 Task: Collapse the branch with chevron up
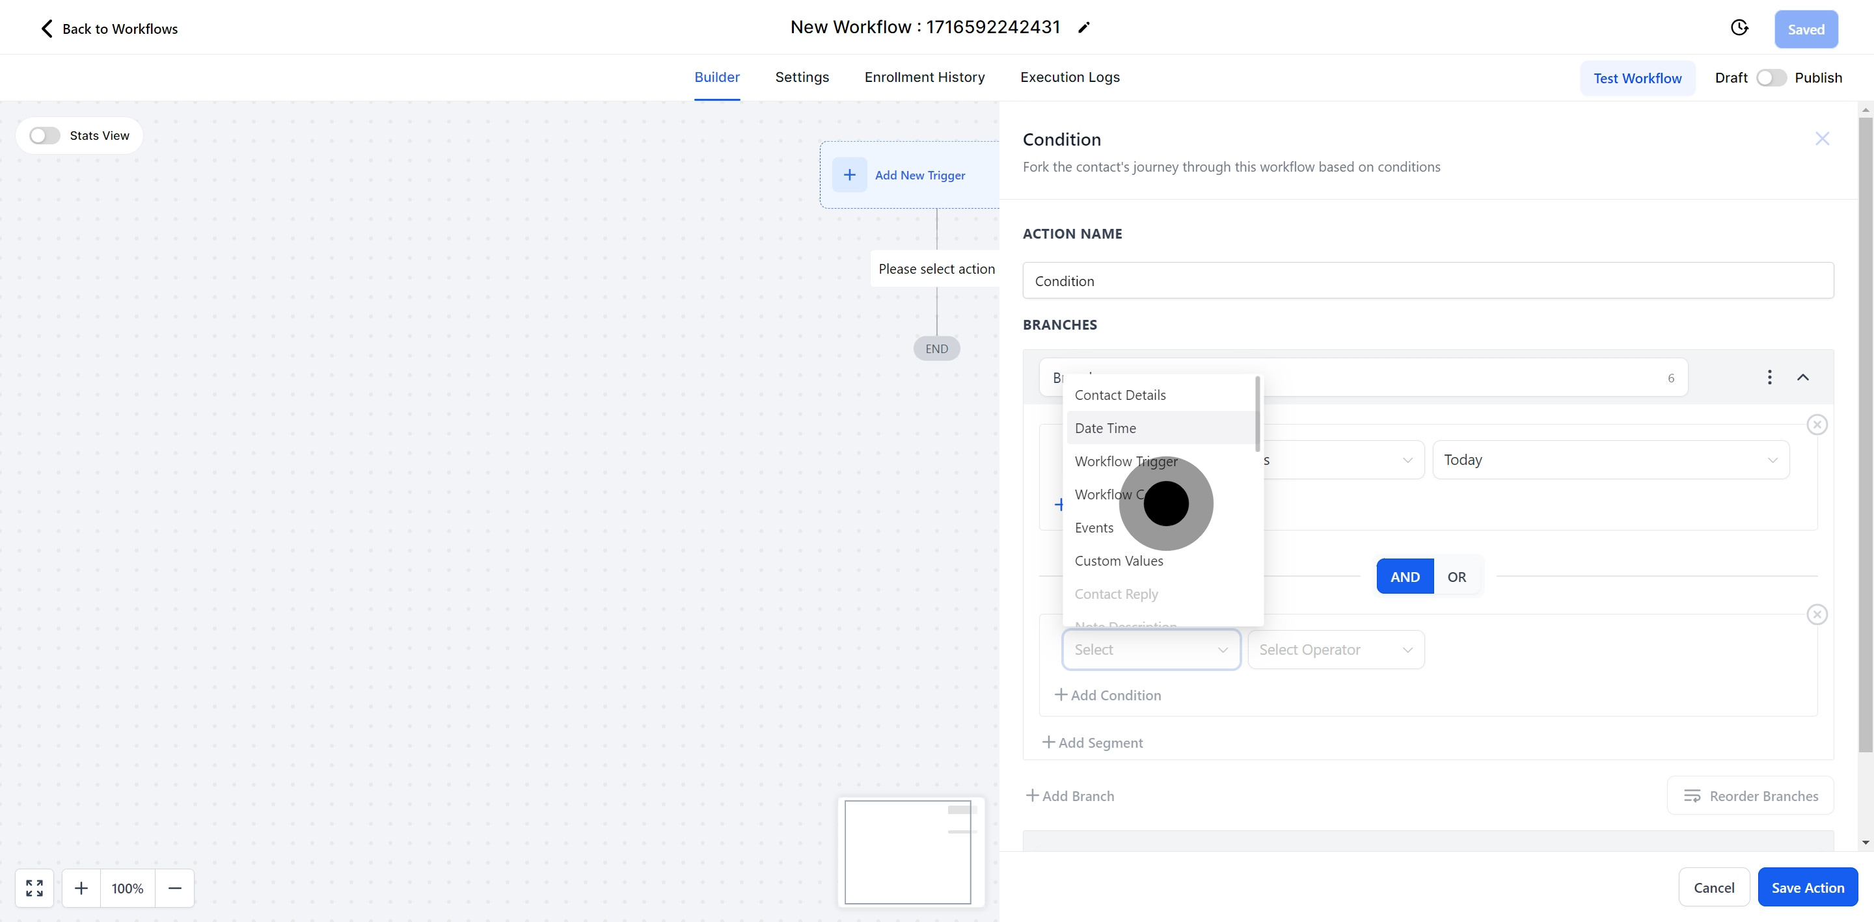point(1802,377)
